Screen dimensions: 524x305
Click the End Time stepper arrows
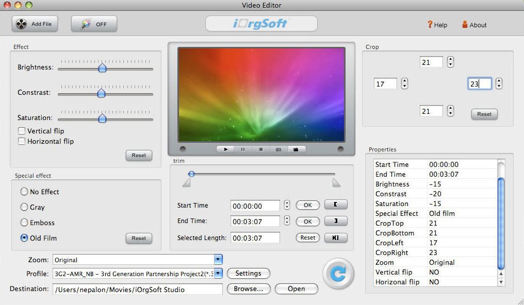[287, 221]
